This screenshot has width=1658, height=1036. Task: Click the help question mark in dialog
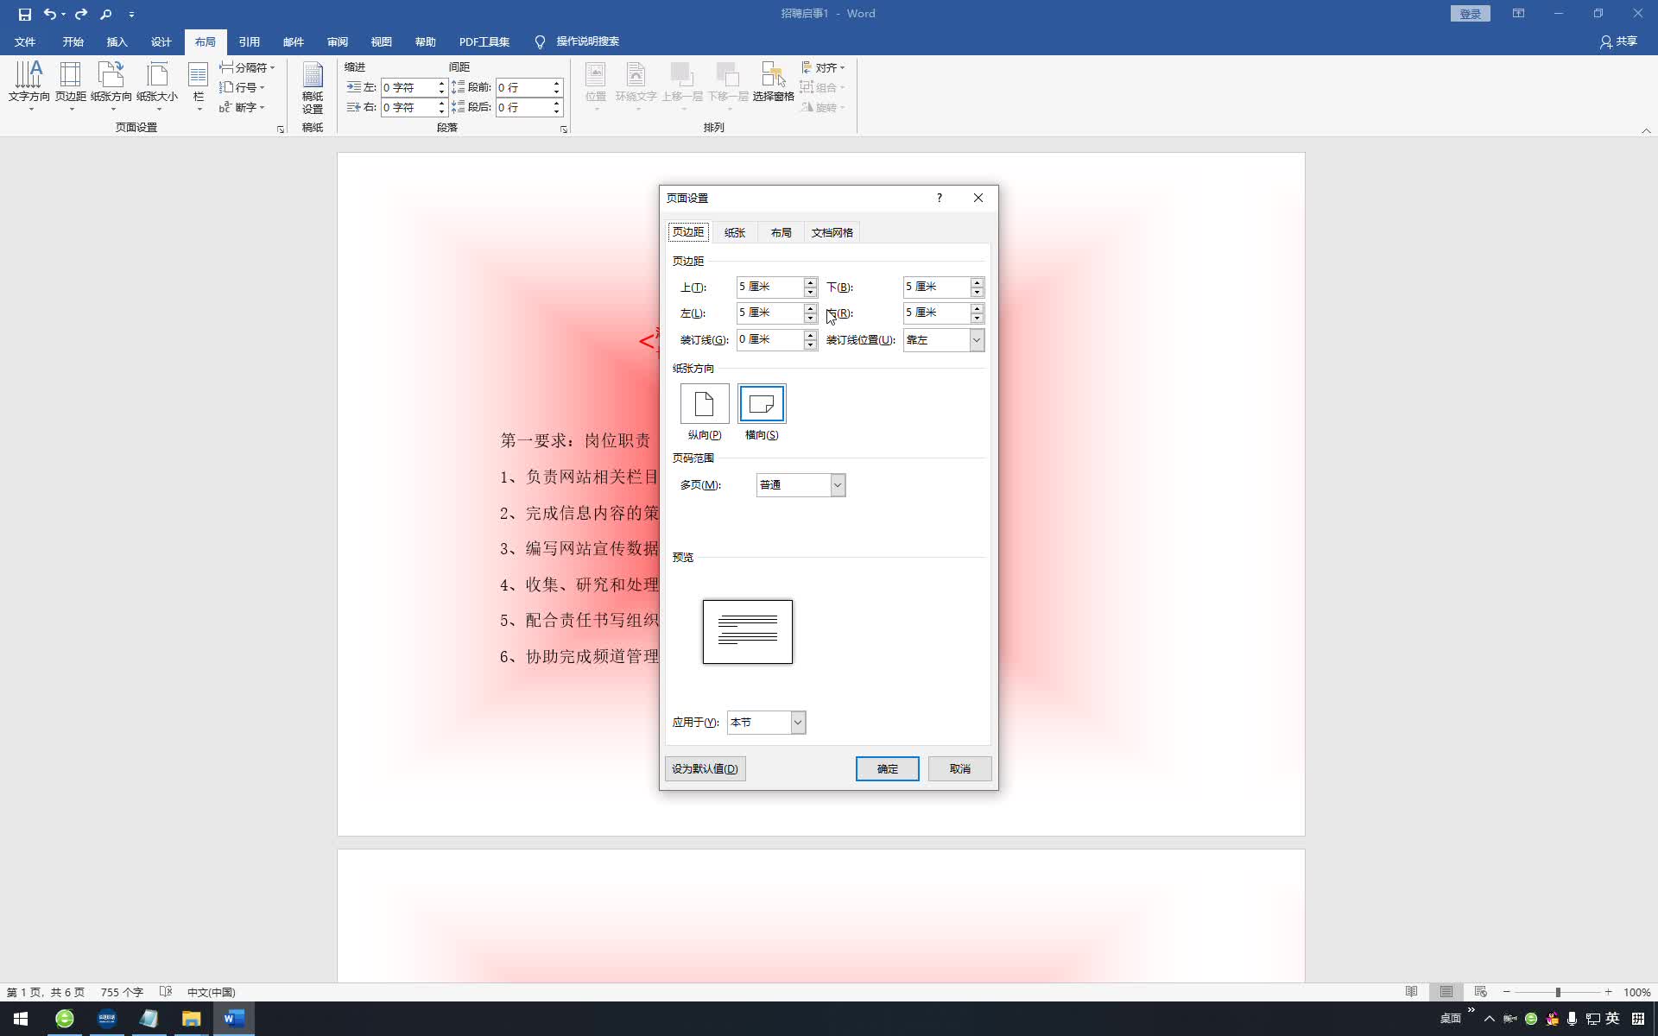pyautogui.click(x=940, y=198)
